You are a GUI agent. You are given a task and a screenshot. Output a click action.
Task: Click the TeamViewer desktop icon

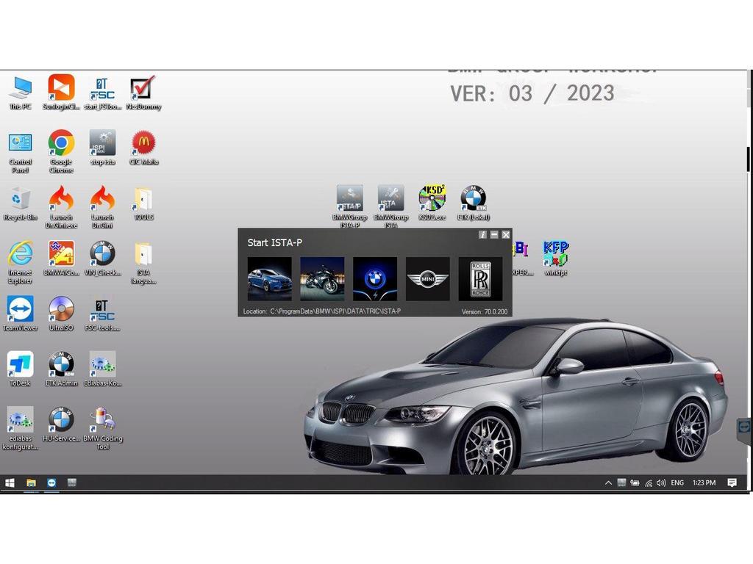20,310
